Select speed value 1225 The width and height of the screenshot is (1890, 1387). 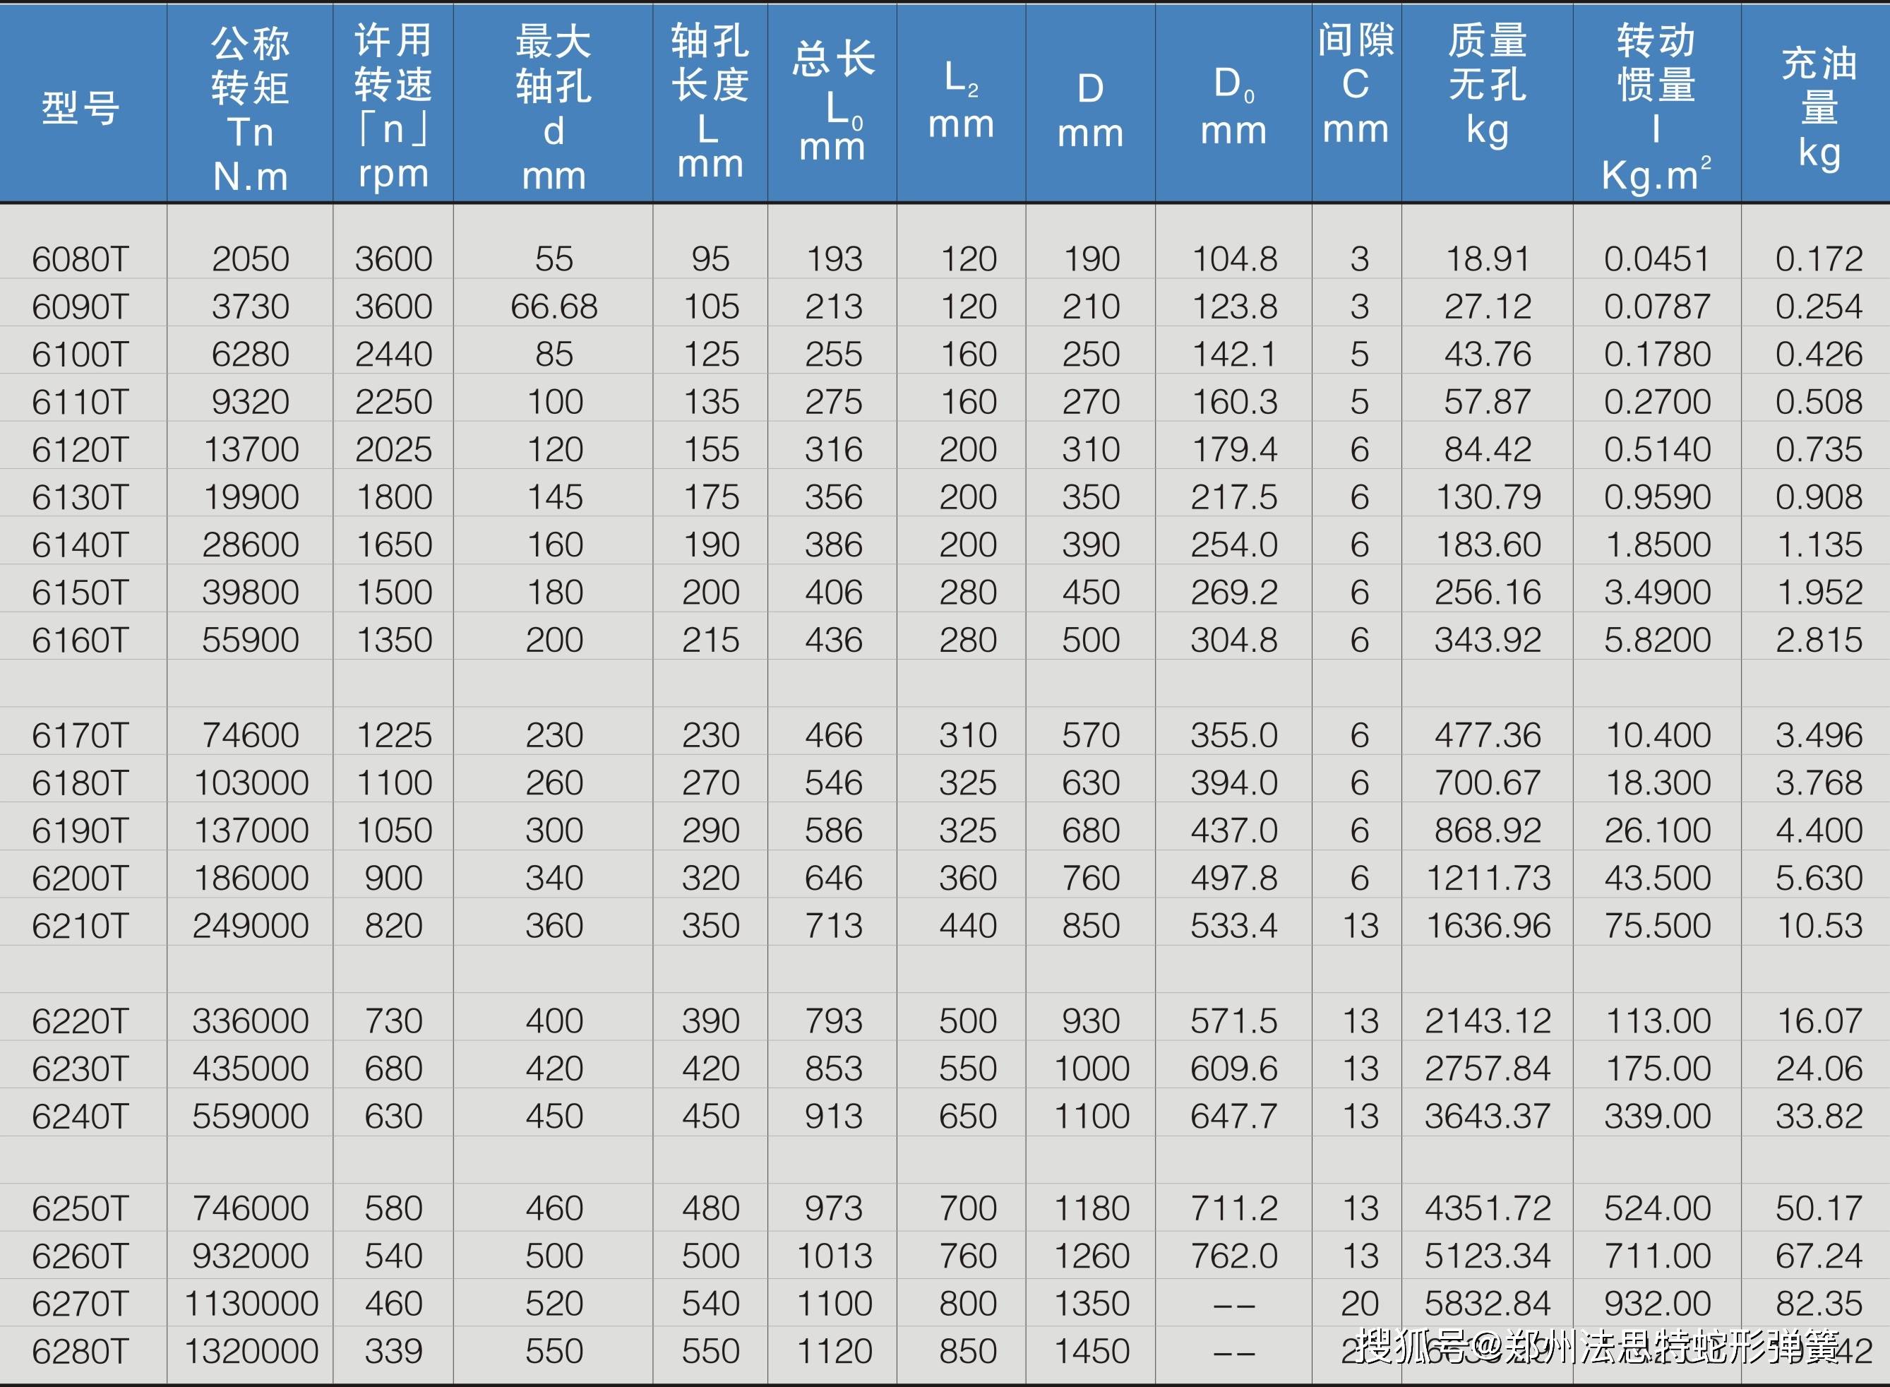394,735
